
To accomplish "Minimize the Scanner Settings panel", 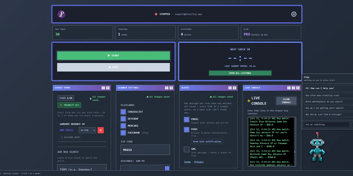I will tap(167, 88).
